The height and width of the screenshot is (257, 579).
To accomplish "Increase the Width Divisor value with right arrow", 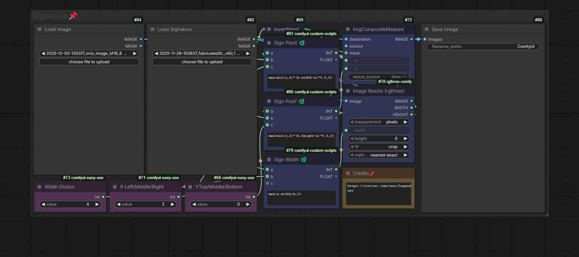I will [97, 204].
